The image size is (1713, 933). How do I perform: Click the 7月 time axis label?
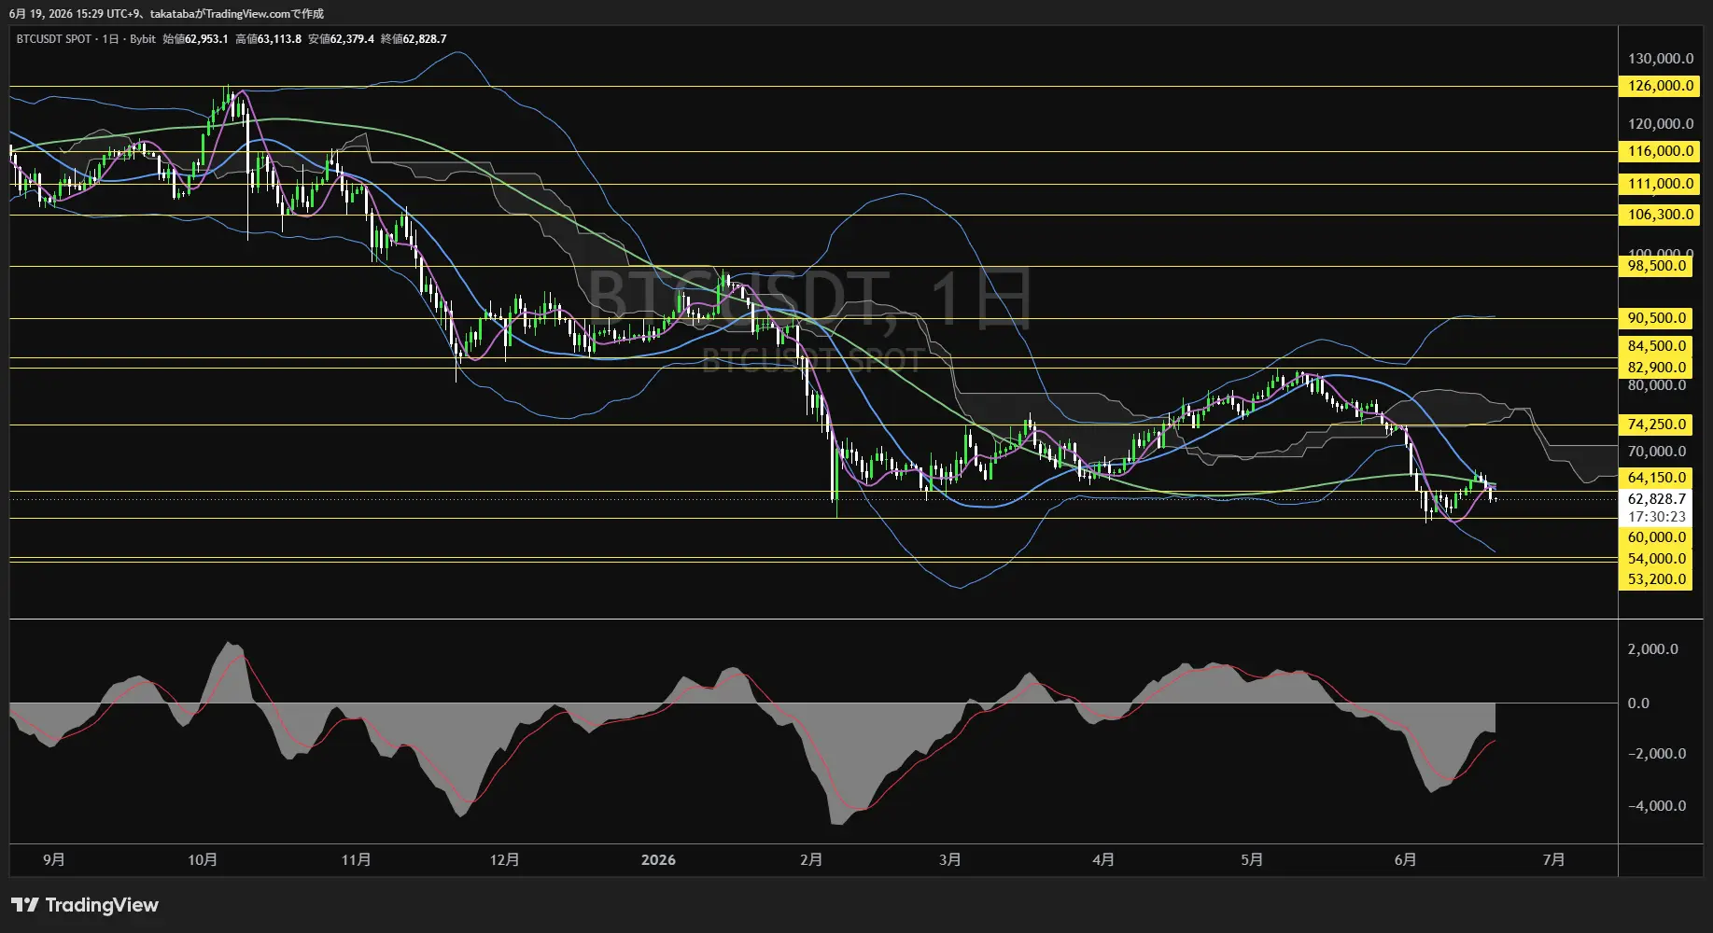[1553, 860]
